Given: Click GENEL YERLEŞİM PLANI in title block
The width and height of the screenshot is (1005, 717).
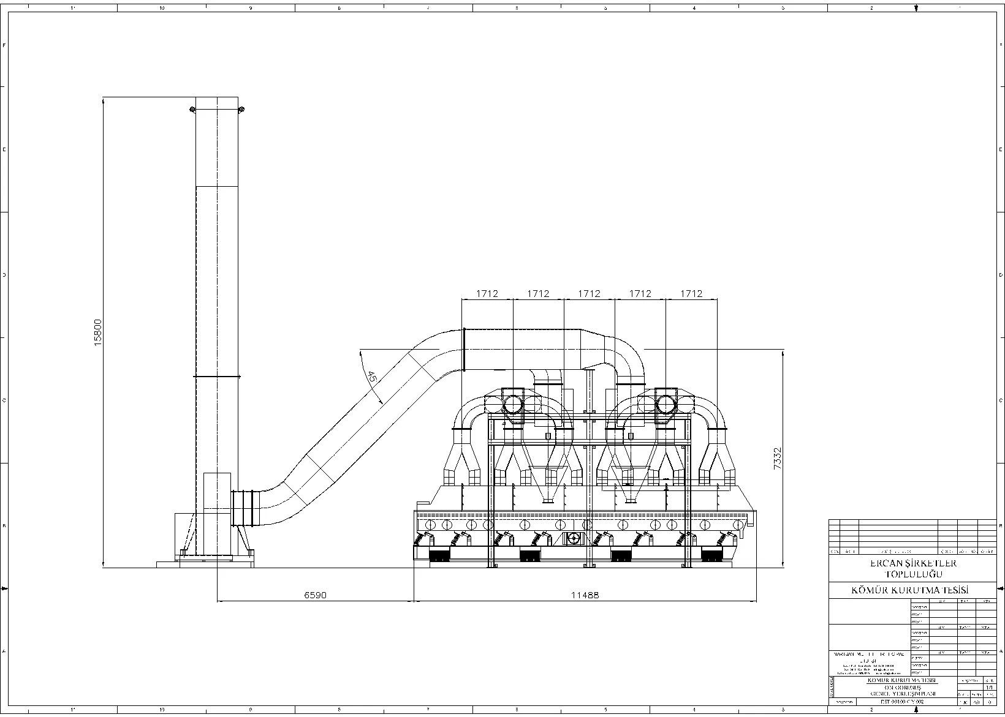Looking at the screenshot, I should coord(903,694).
